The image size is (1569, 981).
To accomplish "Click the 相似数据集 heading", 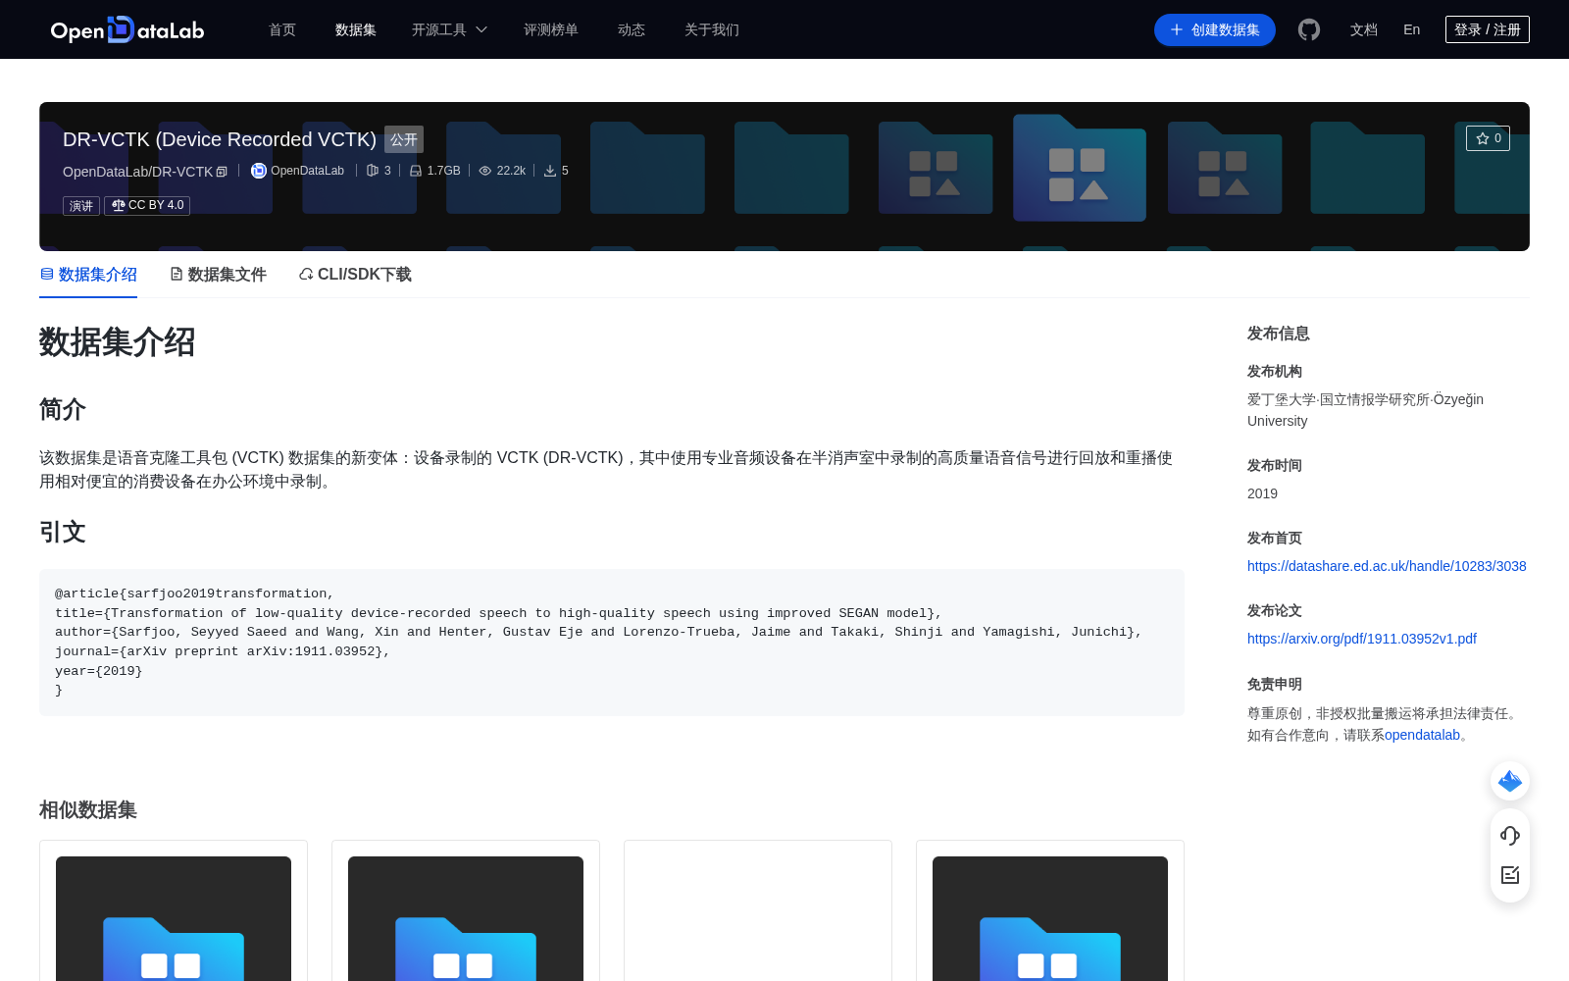I will tap(88, 810).
